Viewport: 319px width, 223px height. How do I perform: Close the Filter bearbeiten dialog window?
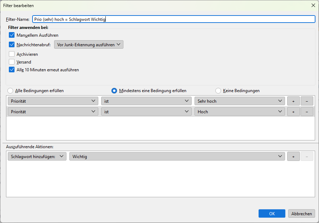click(313, 5)
